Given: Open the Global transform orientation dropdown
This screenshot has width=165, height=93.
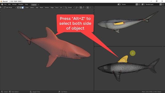Looking at the screenshot, I should (x=70, y=7).
